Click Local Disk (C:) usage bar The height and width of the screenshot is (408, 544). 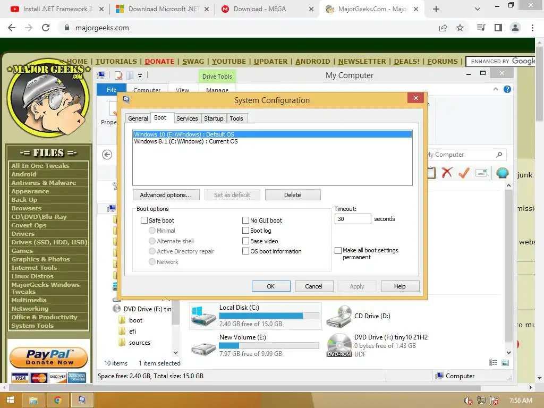click(269, 316)
